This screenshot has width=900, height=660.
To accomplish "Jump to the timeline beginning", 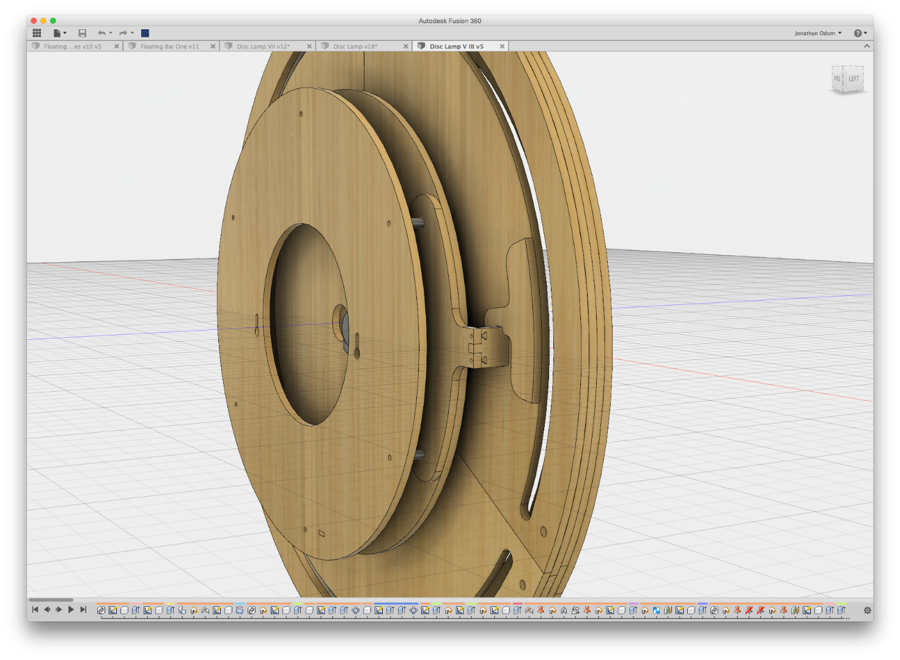I will click(x=35, y=609).
